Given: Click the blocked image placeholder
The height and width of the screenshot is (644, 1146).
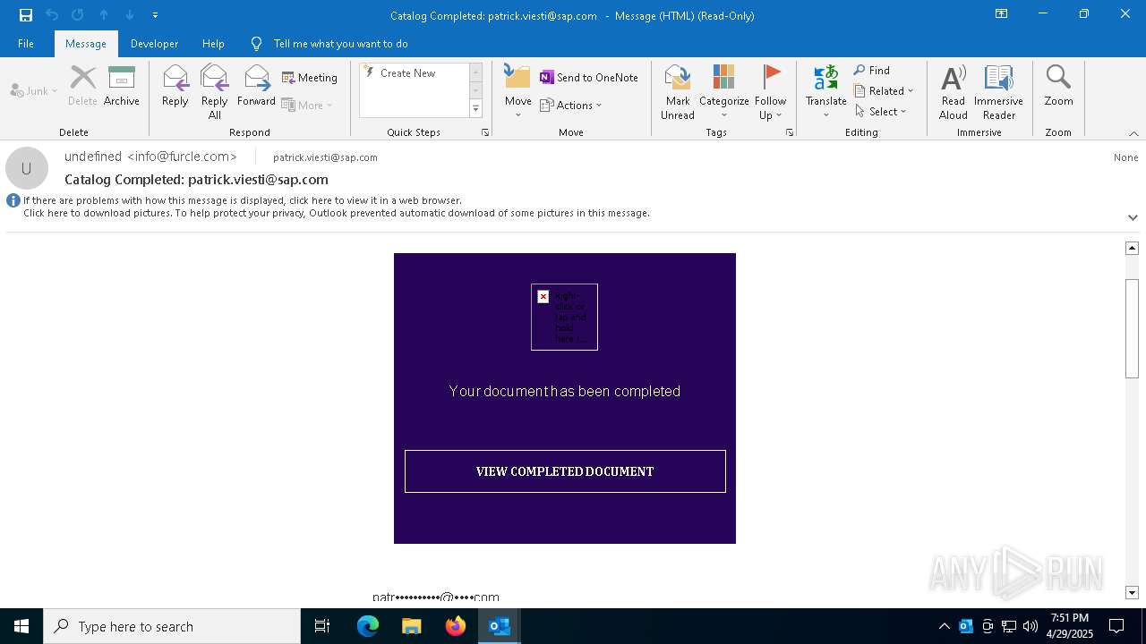Looking at the screenshot, I should (x=564, y=317).
